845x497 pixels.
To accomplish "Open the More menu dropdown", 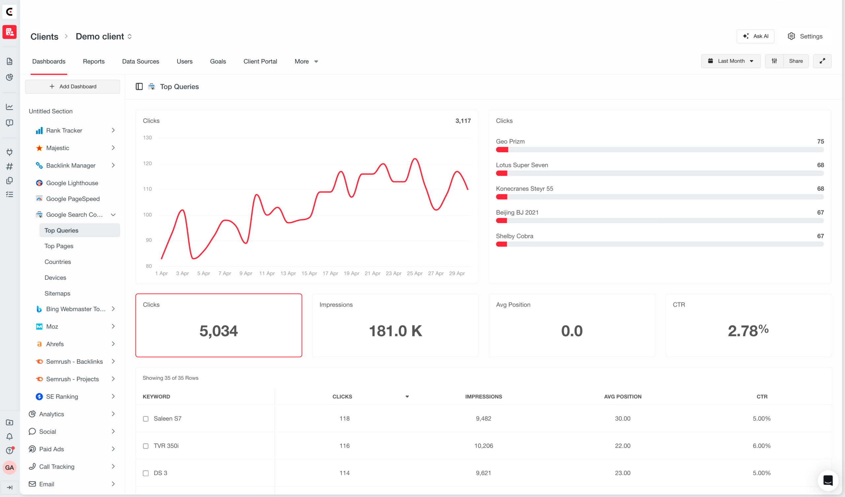I will click(x=306, y=61).
